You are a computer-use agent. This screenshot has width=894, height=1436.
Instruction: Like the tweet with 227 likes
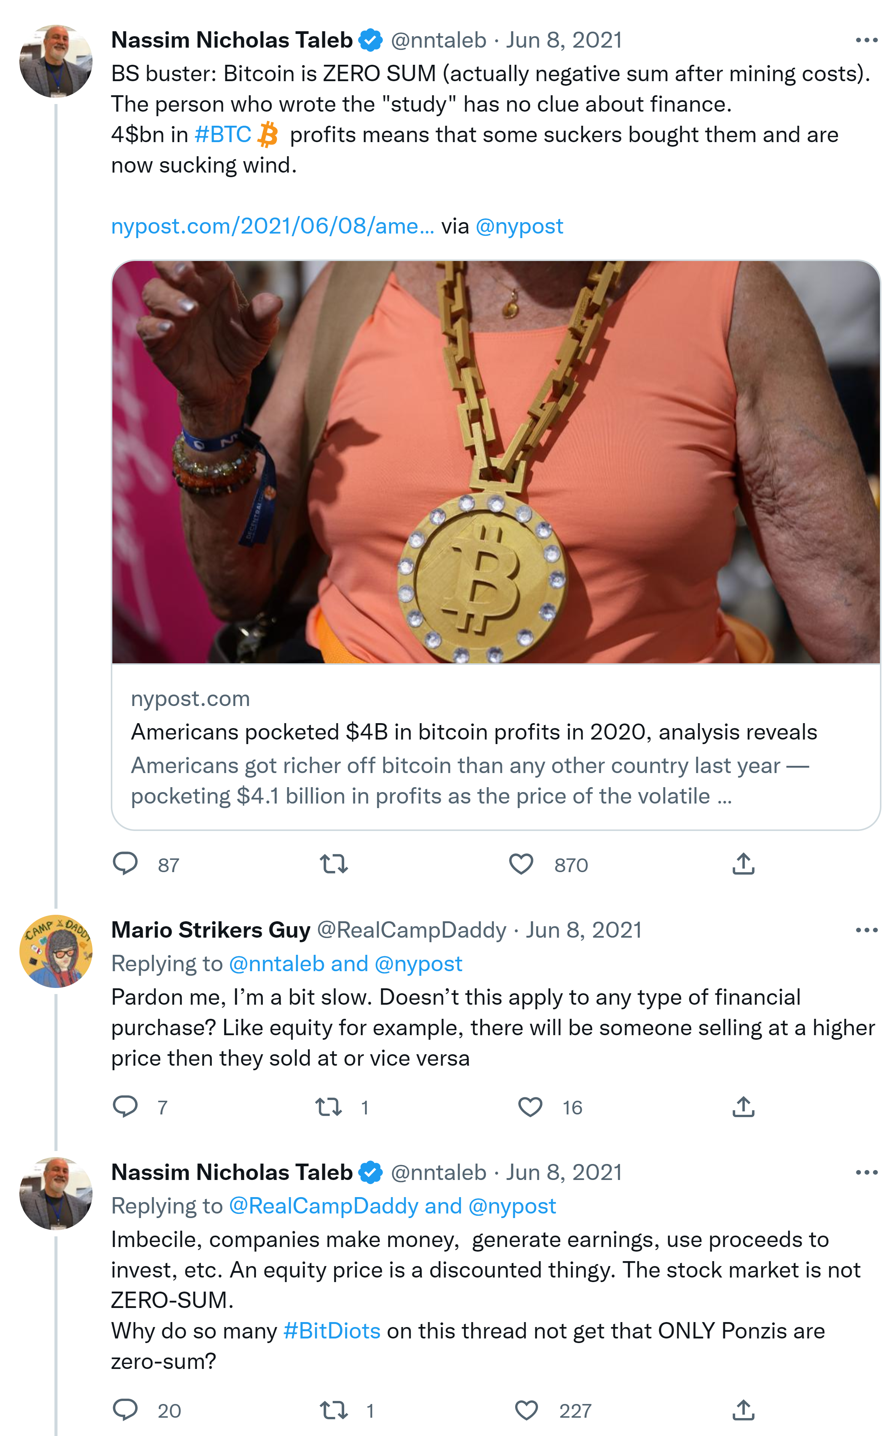point(526,1410)
